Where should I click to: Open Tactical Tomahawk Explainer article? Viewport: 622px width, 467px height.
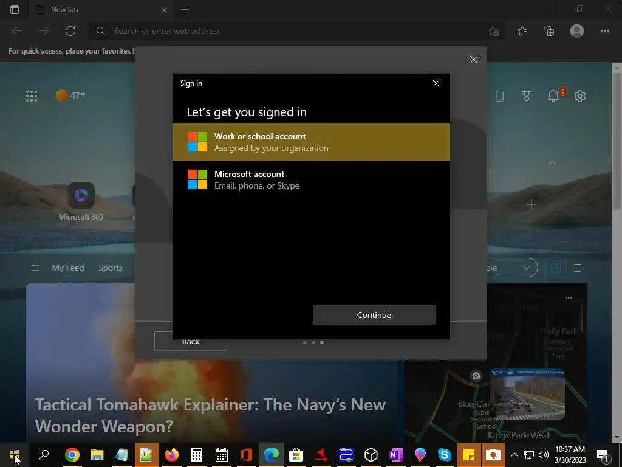[x=210, y=415]
